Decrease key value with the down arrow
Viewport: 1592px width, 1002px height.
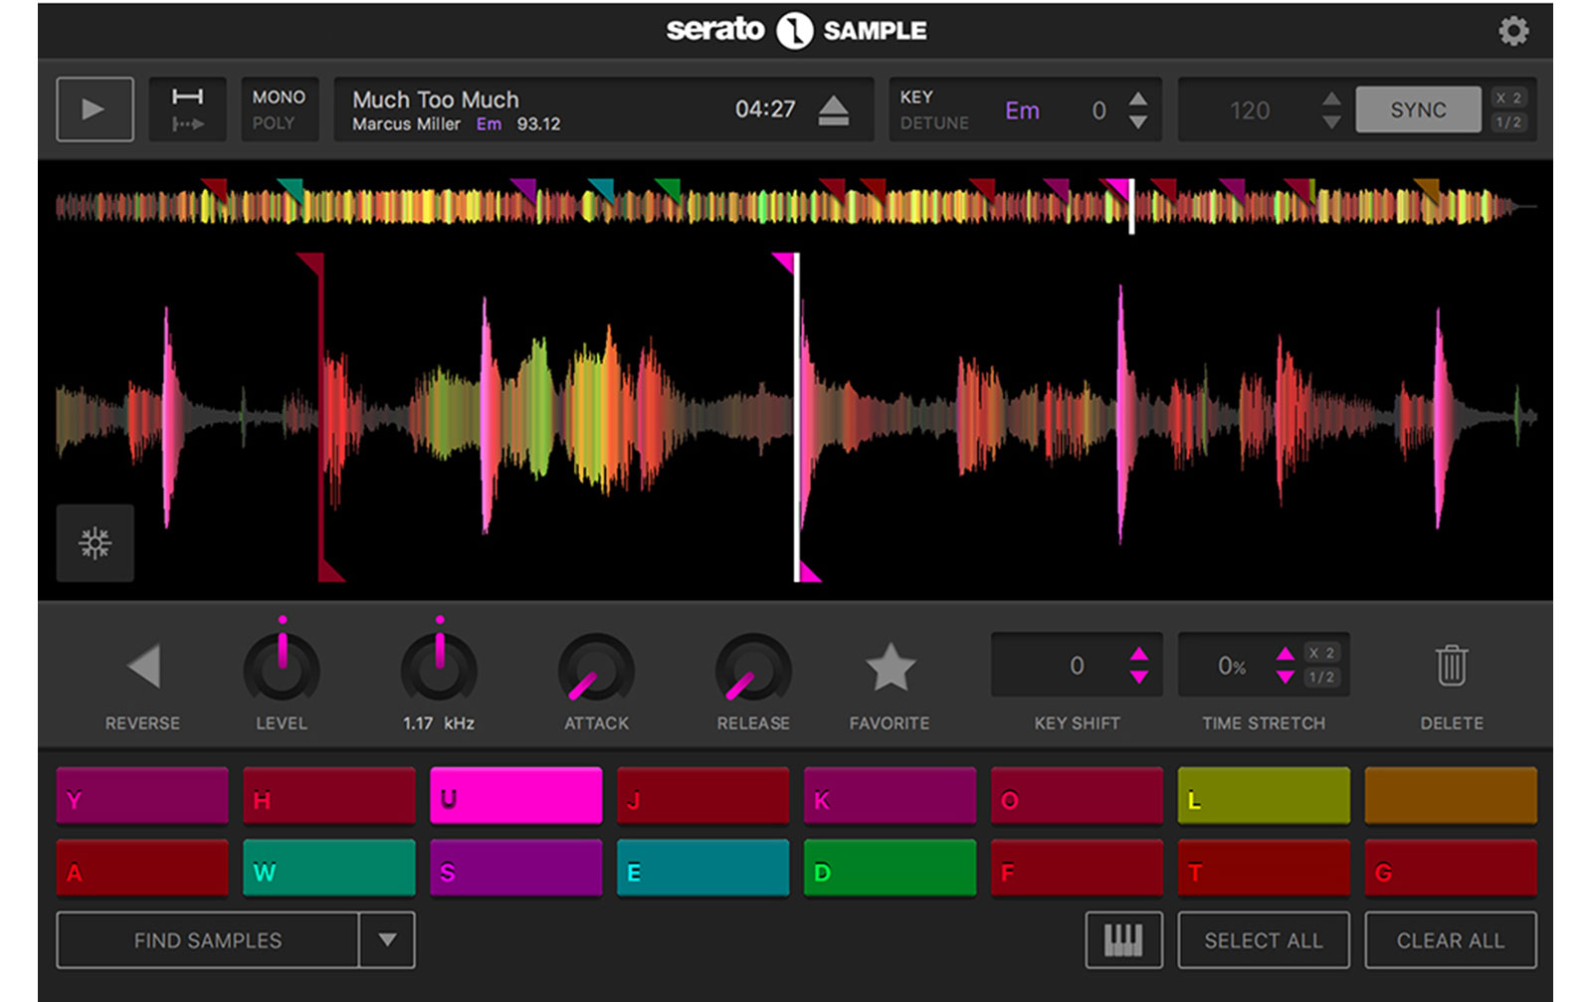(x=1138, y=122)
